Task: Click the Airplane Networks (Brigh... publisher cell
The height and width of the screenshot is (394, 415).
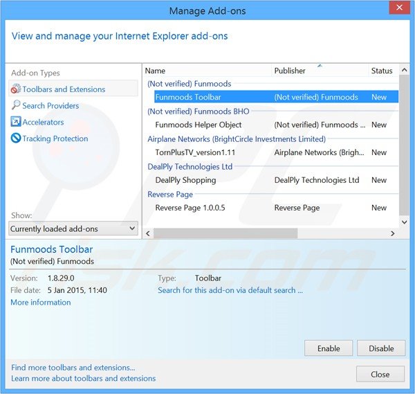Action: click(x=319, y=152)
